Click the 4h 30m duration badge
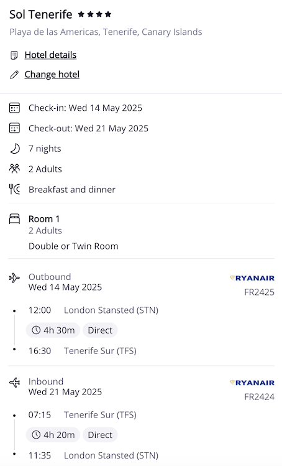The width and height of the screenshot is (282, 466). (x=53, y=330)
